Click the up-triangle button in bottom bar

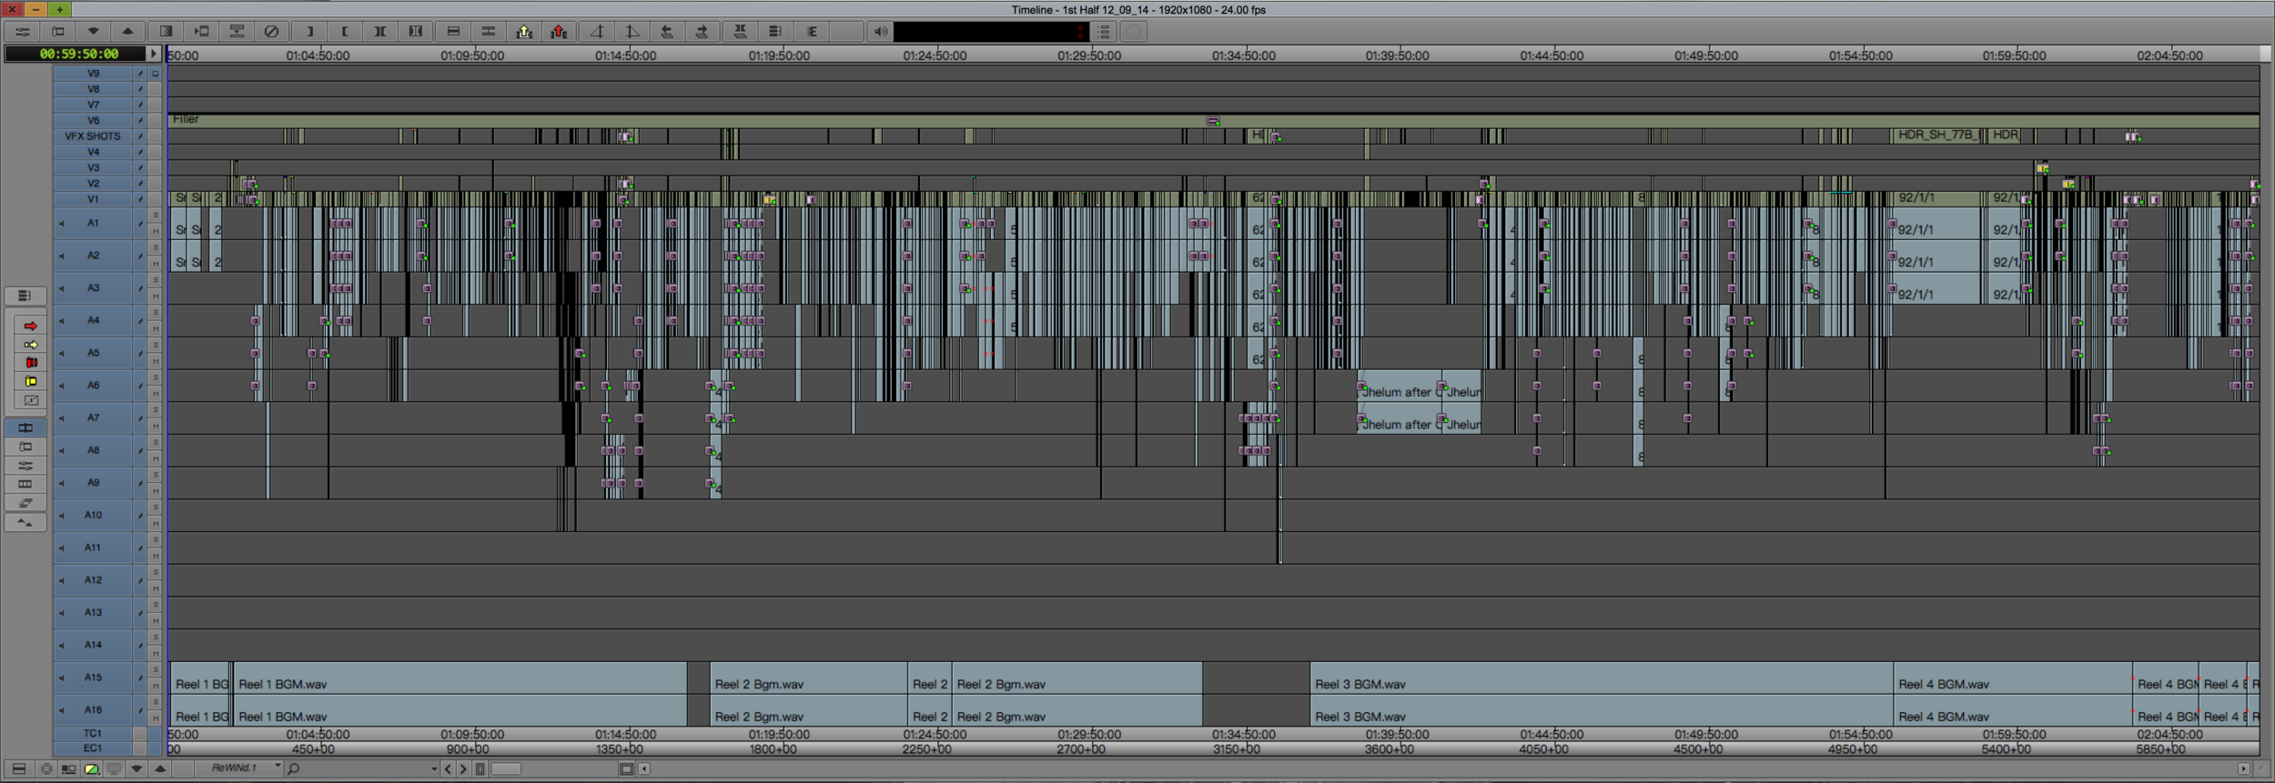tap(160, 769)
